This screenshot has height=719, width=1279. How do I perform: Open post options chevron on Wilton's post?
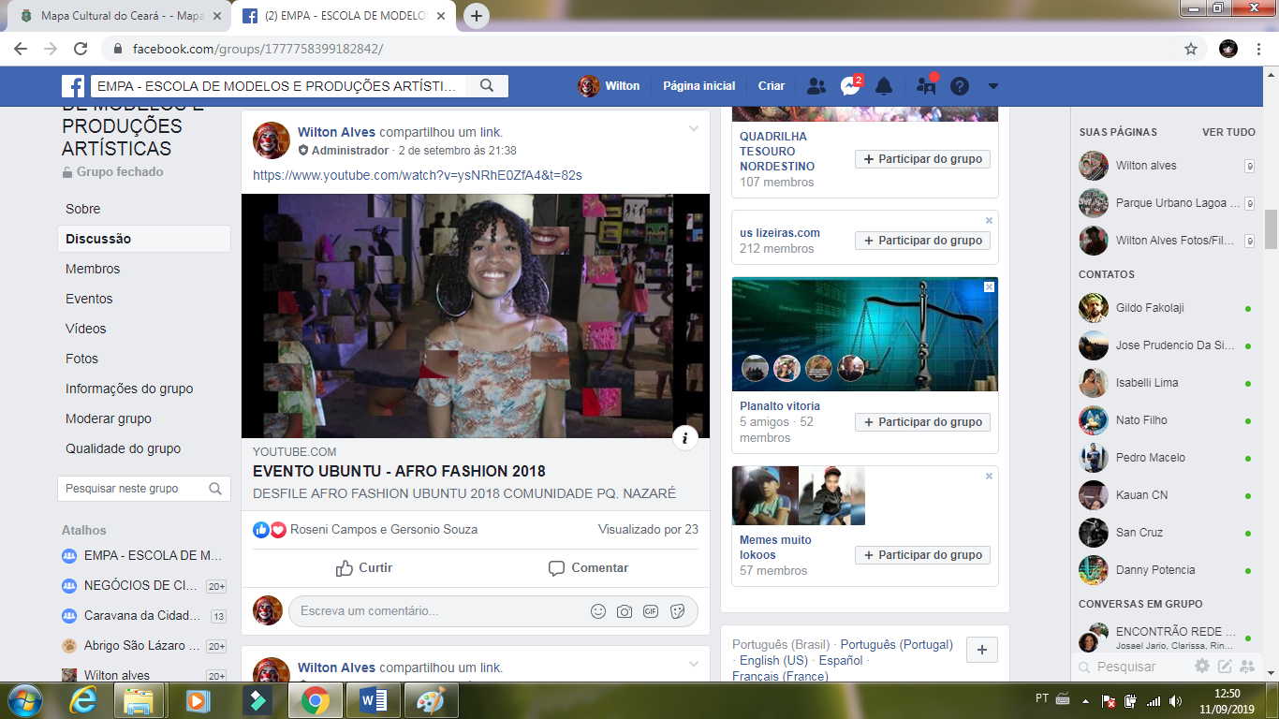693,129
